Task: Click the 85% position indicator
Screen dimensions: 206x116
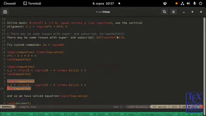Action: (x=174, y=107)
